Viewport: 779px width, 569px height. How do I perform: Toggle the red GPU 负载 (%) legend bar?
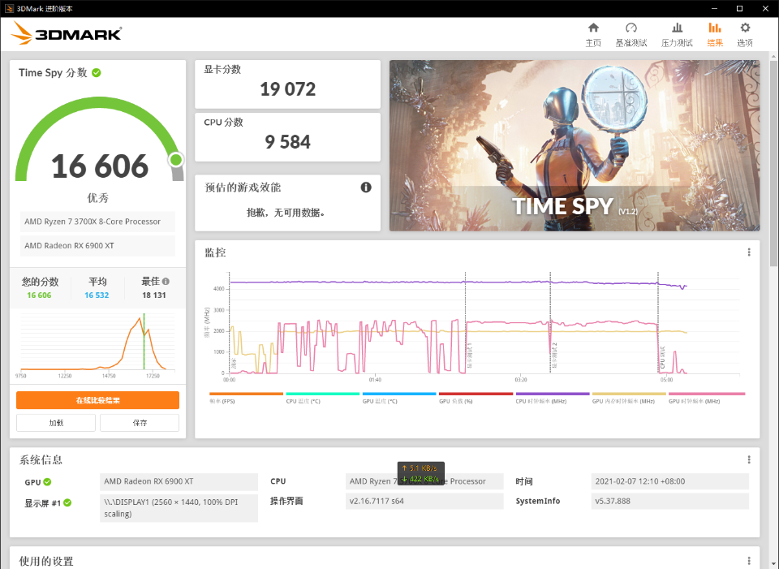tap(476, 394)
